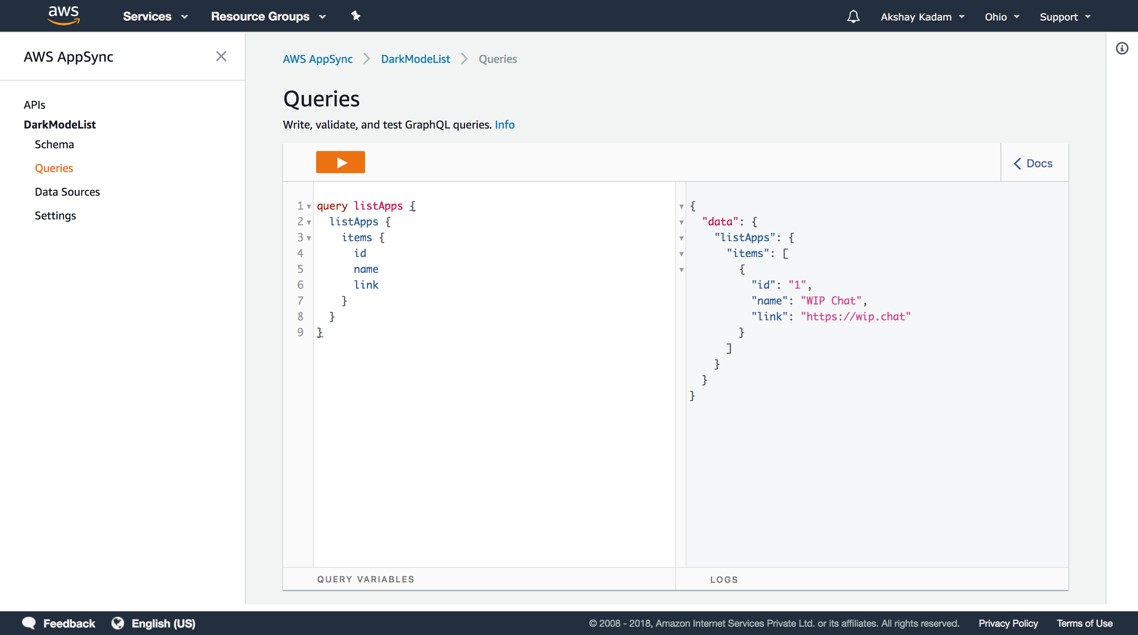1138x635 pixels.
Task: Close the AWS AppSync sidebar
Action: (221, 56)
